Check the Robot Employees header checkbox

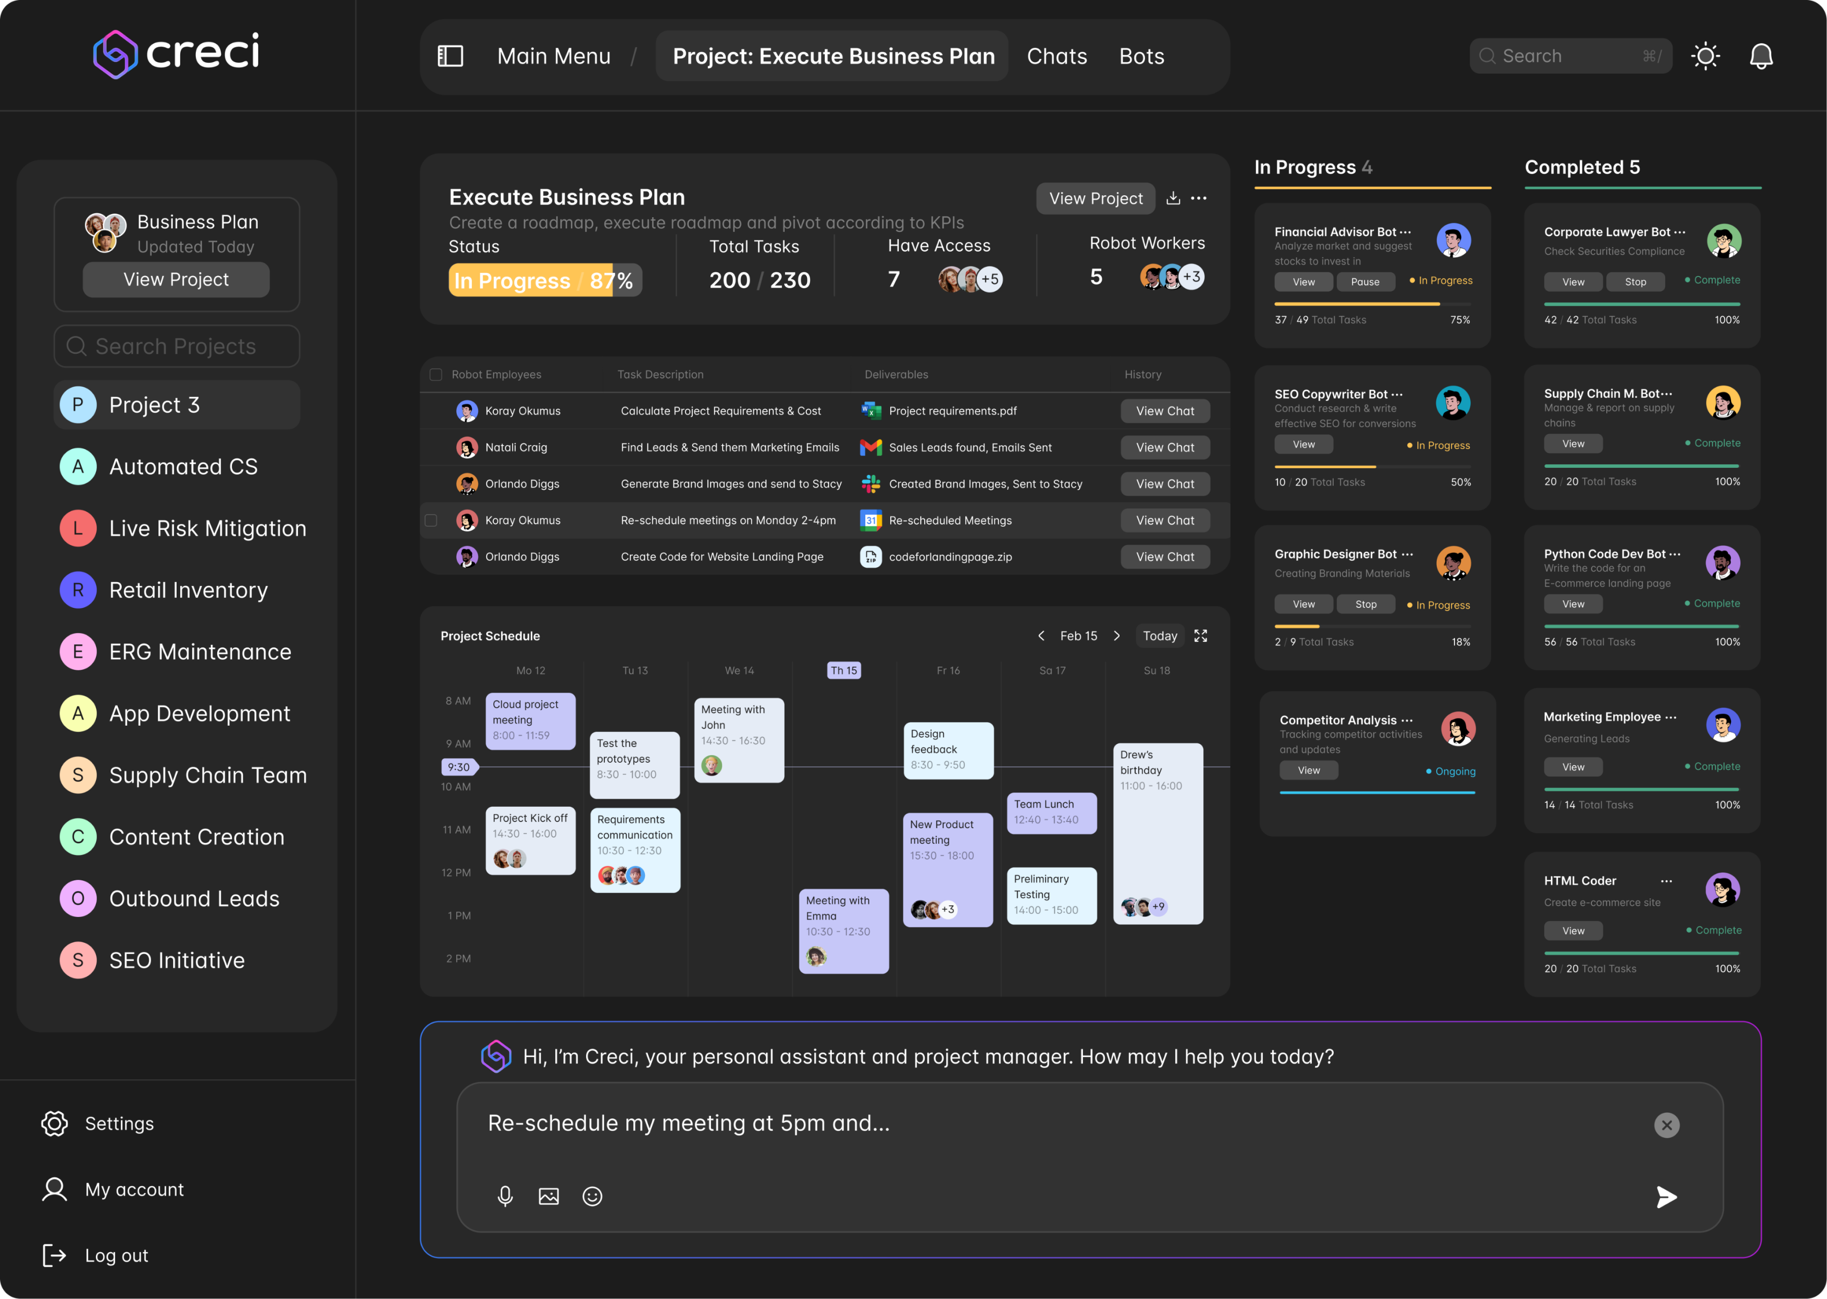tap(436, 374)
